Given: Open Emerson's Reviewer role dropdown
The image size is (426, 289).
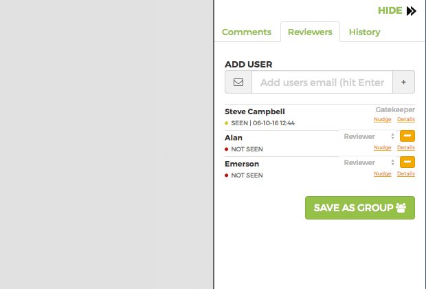Looking at the screenshot, I should (x=368, y=162).
